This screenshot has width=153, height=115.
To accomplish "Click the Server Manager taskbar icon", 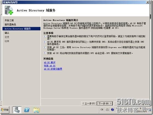I will (17, 110).
